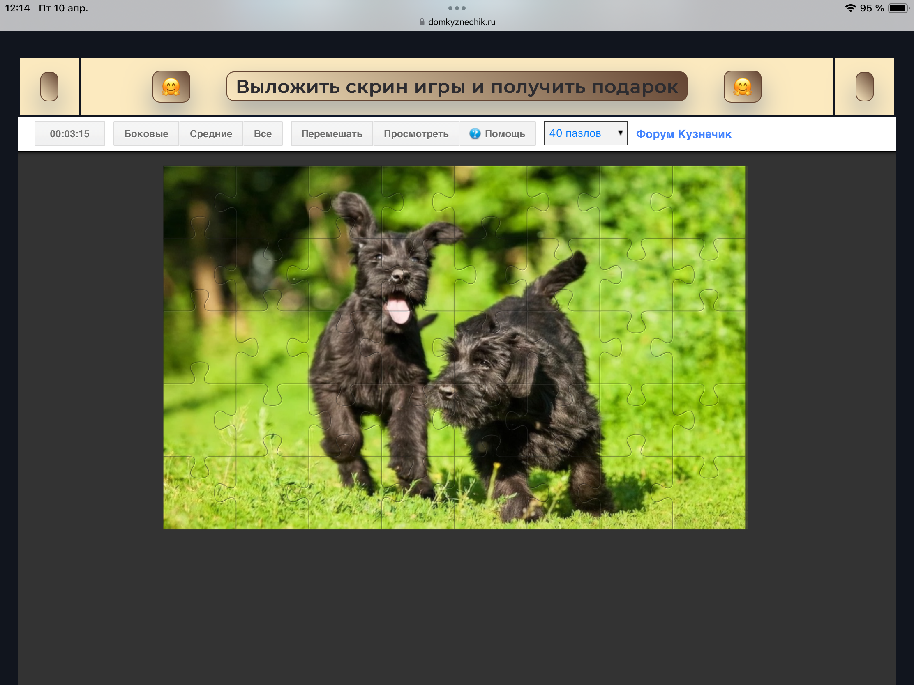Click the right rounded brown pill button

click(x=864, y=87)
